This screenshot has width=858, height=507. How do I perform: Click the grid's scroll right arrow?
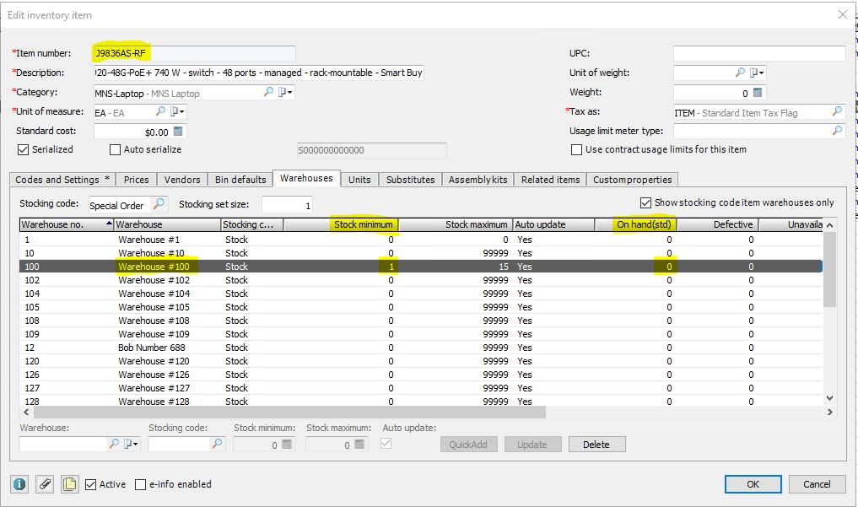tap(829, 412)
